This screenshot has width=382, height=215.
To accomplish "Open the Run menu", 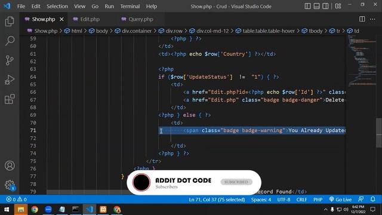I will pos(109,7).
